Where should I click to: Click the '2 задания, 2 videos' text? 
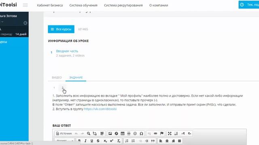70,56
